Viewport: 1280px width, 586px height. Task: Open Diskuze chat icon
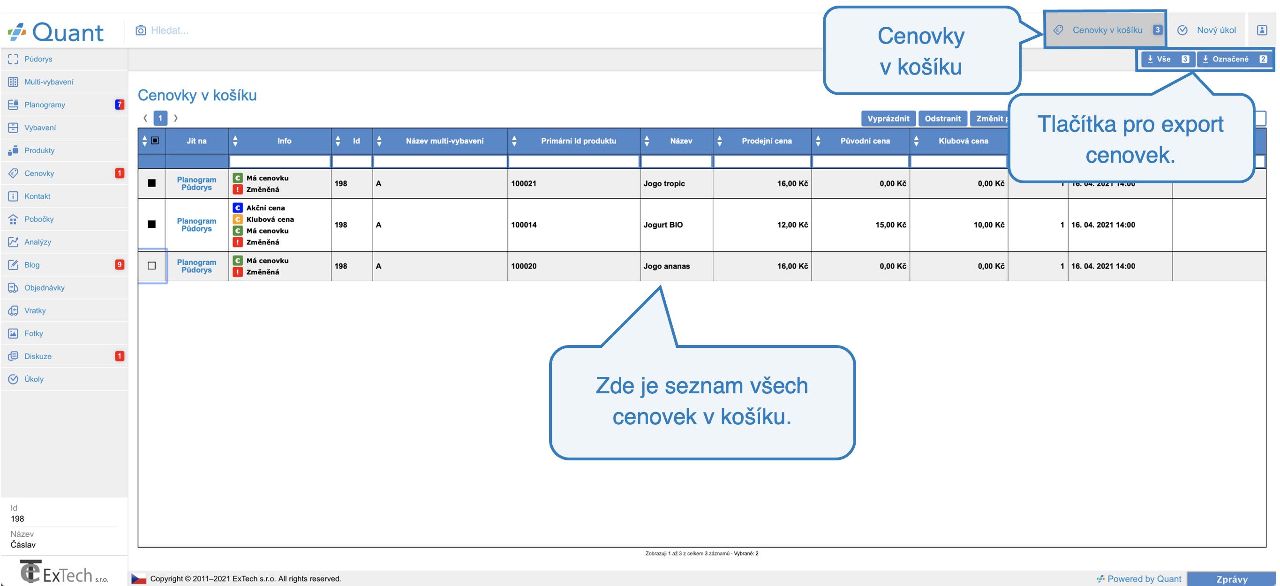(x=14, y=356)
